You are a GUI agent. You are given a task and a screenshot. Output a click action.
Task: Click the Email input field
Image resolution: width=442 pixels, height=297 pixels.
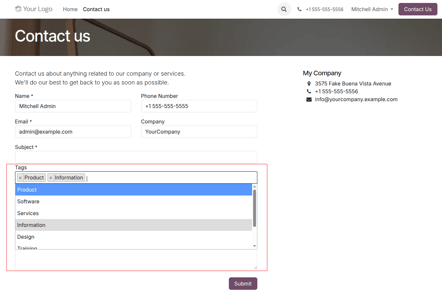(x=73, y=132)
